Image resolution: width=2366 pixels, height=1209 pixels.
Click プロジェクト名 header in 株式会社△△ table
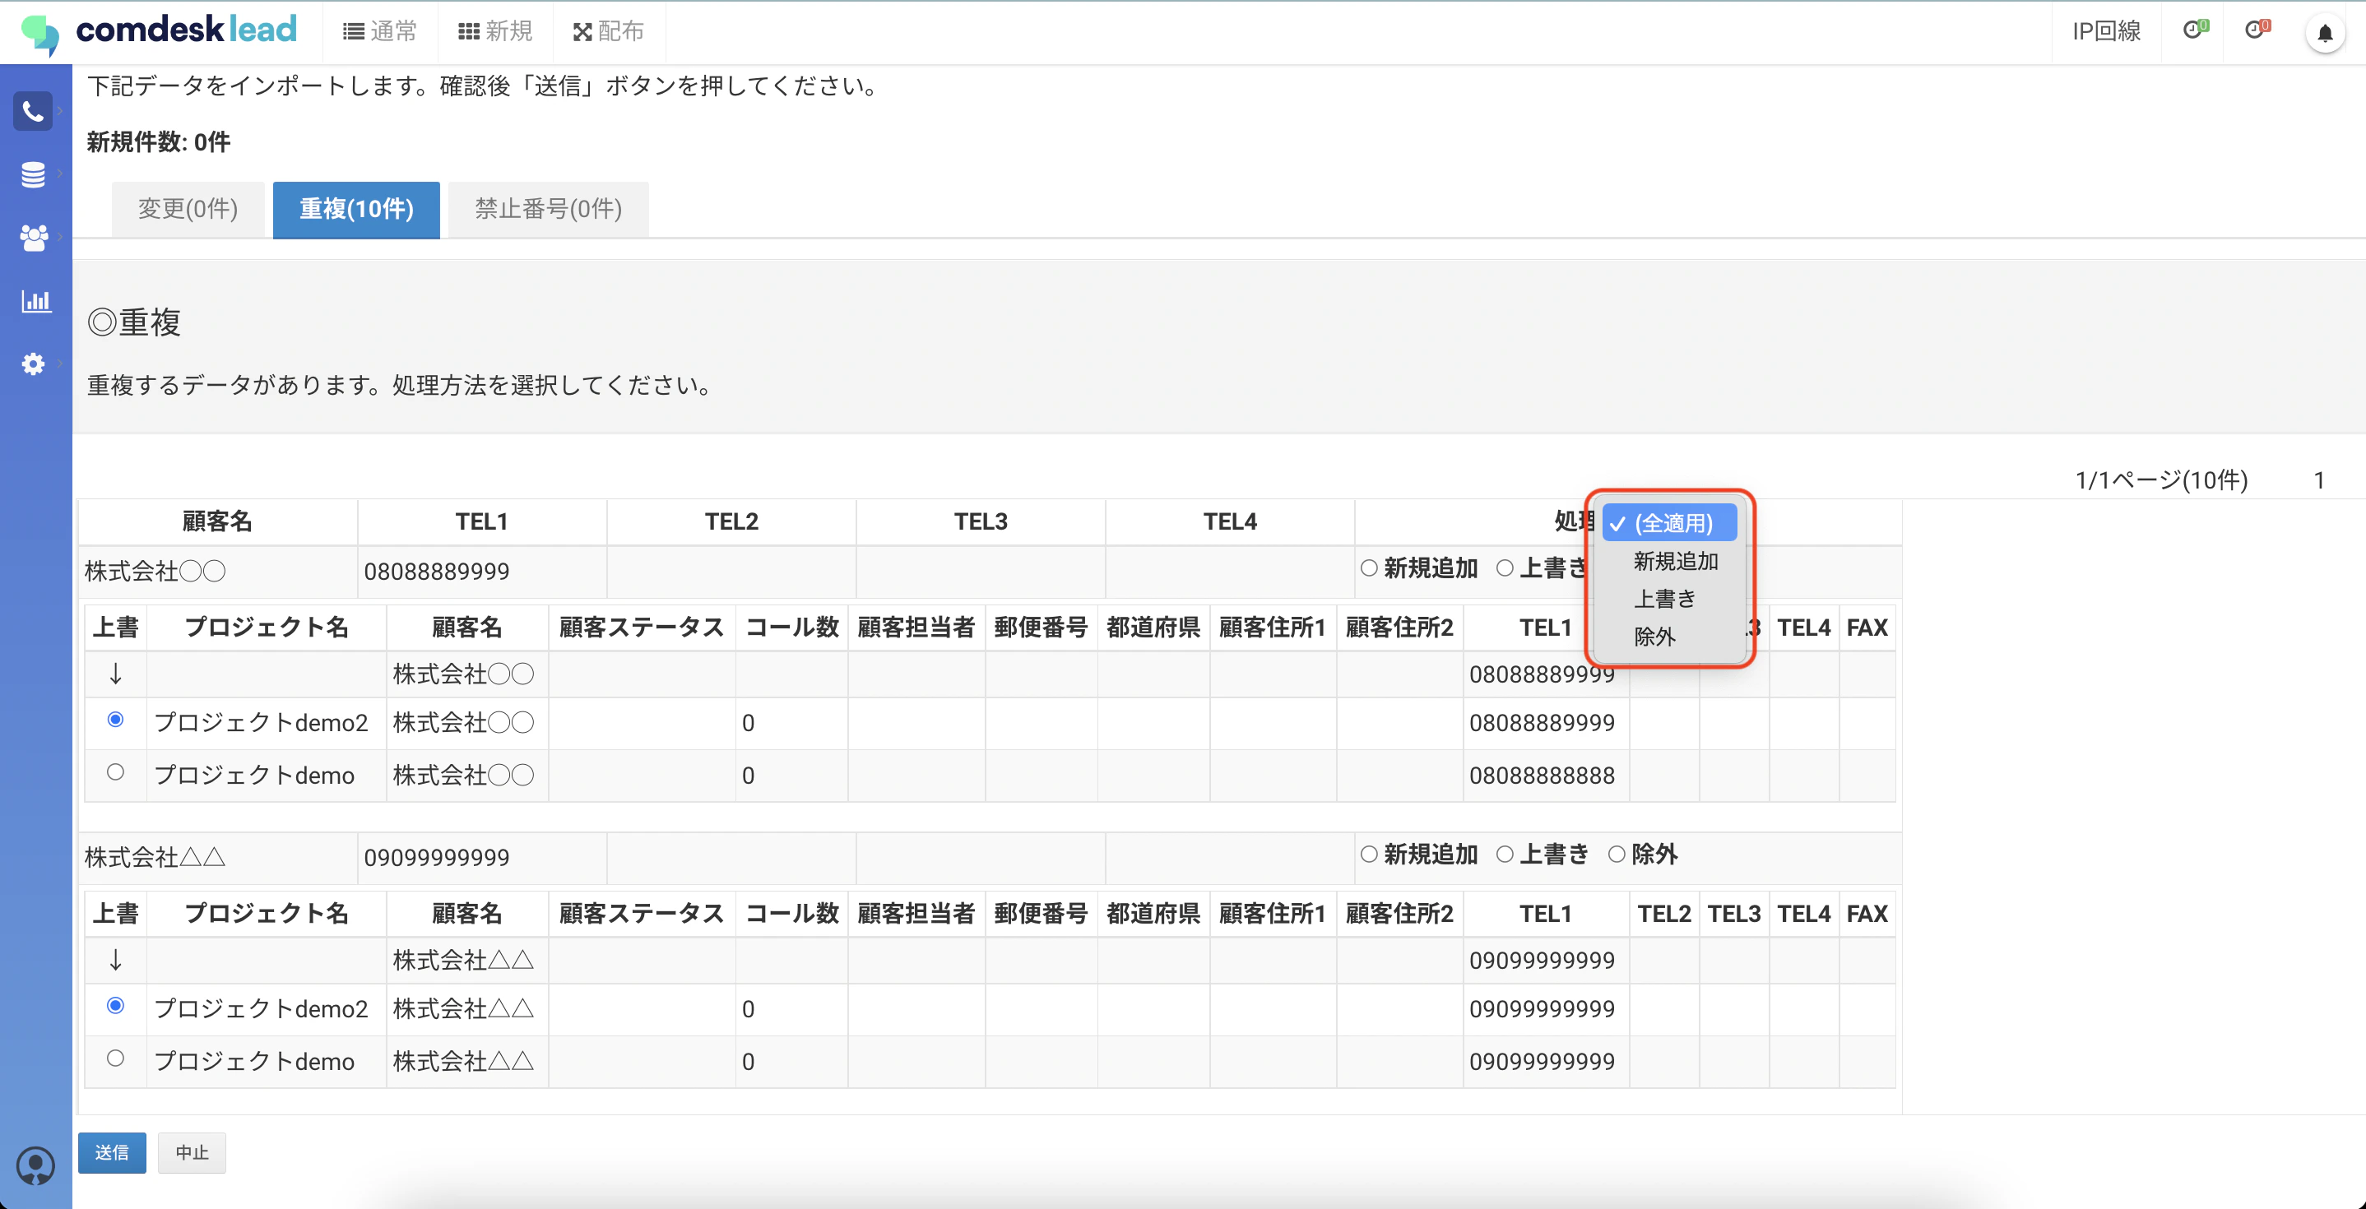click(x=267, y=915)
